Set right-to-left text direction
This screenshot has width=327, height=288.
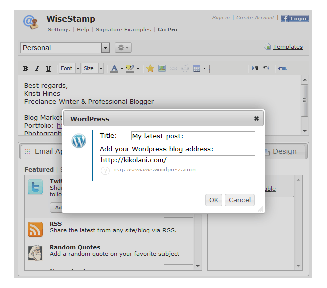[266, 68]
